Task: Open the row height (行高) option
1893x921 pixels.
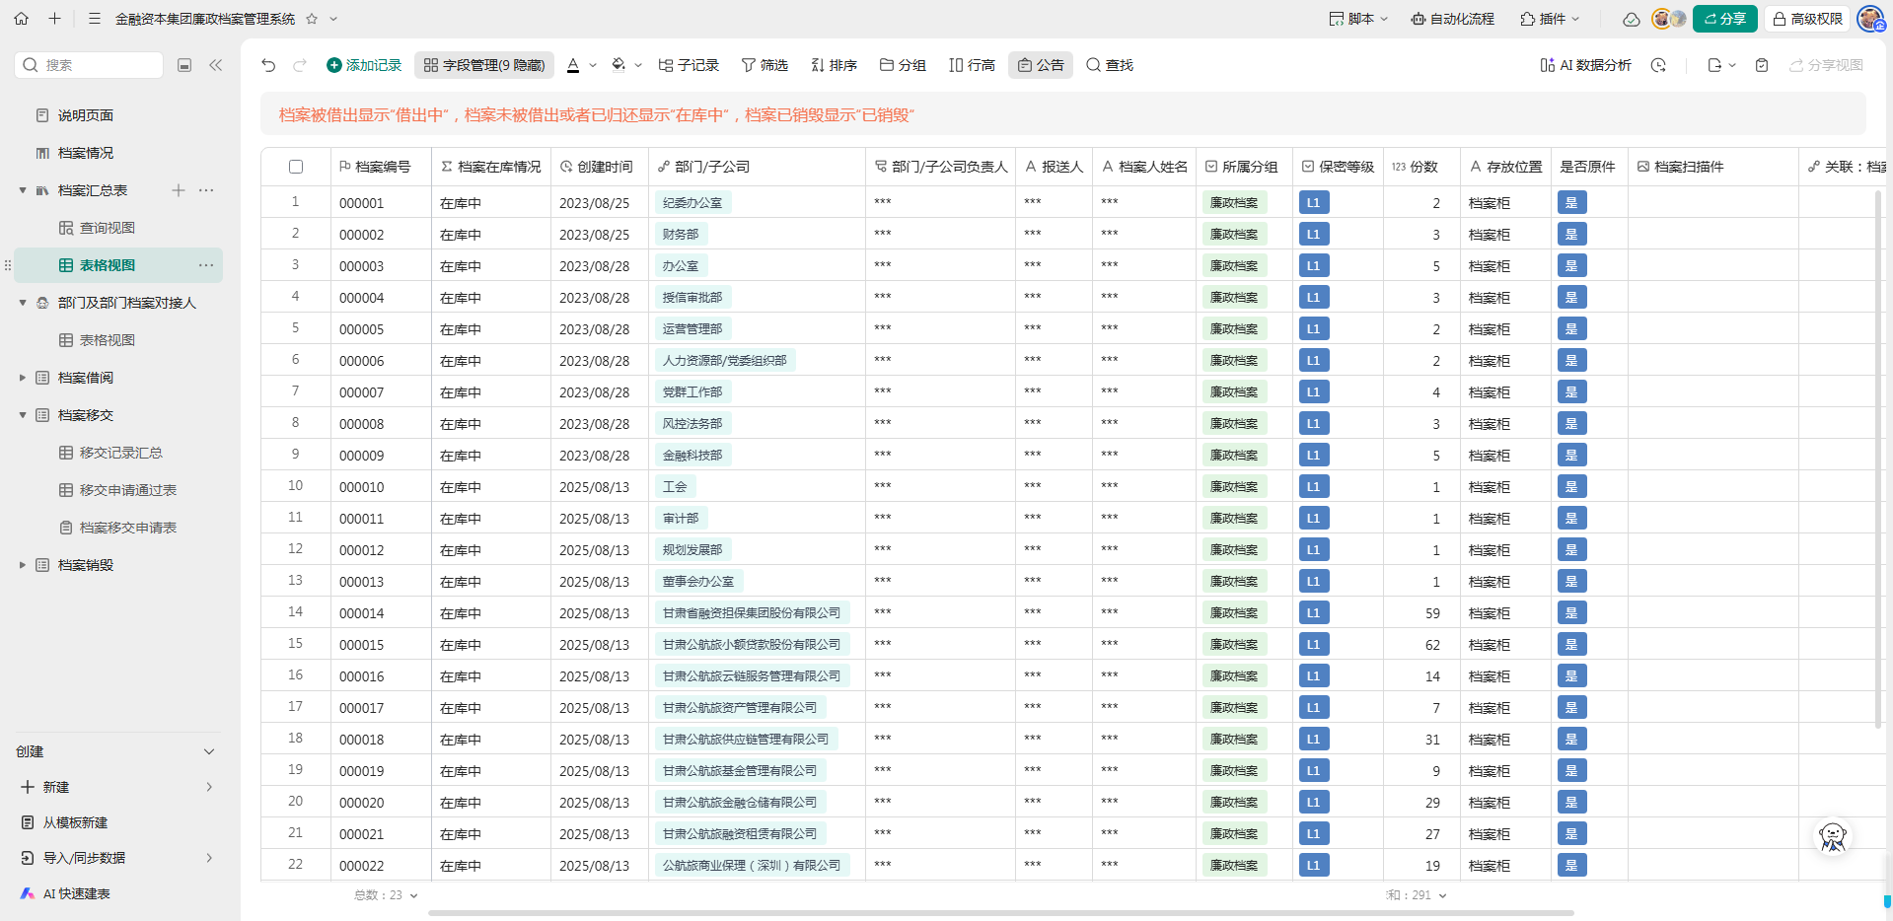Action: point(972,65)
